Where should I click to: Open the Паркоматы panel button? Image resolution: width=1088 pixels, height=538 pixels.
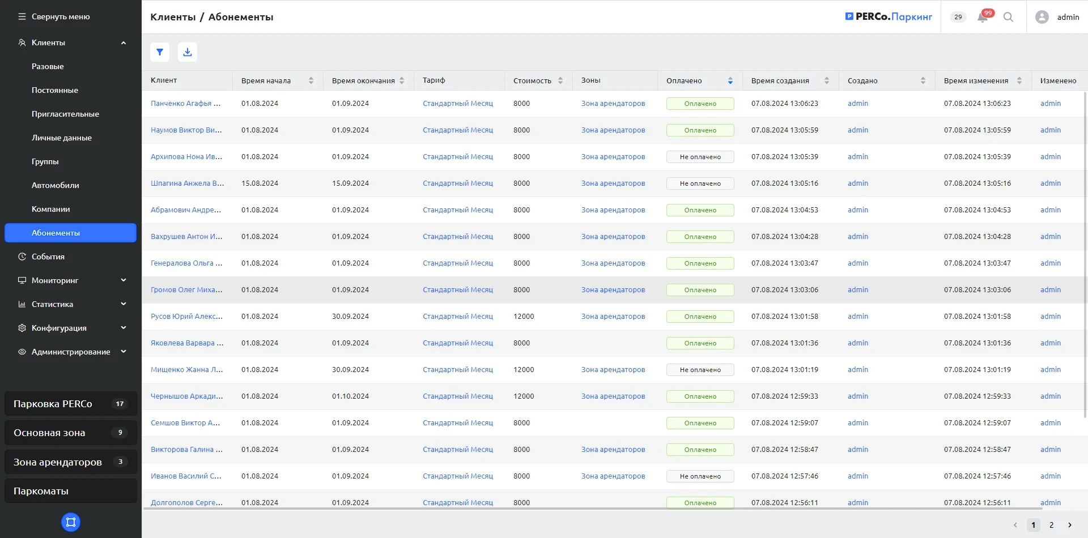click(x=71, y=491)
